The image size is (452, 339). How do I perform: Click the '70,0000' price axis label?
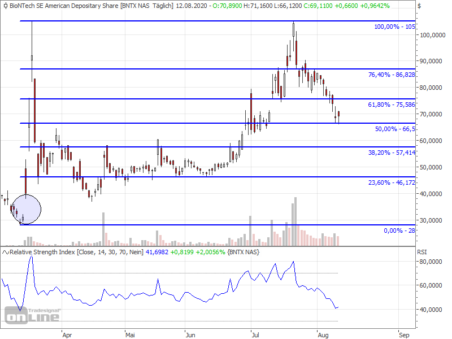click(431, 114)
